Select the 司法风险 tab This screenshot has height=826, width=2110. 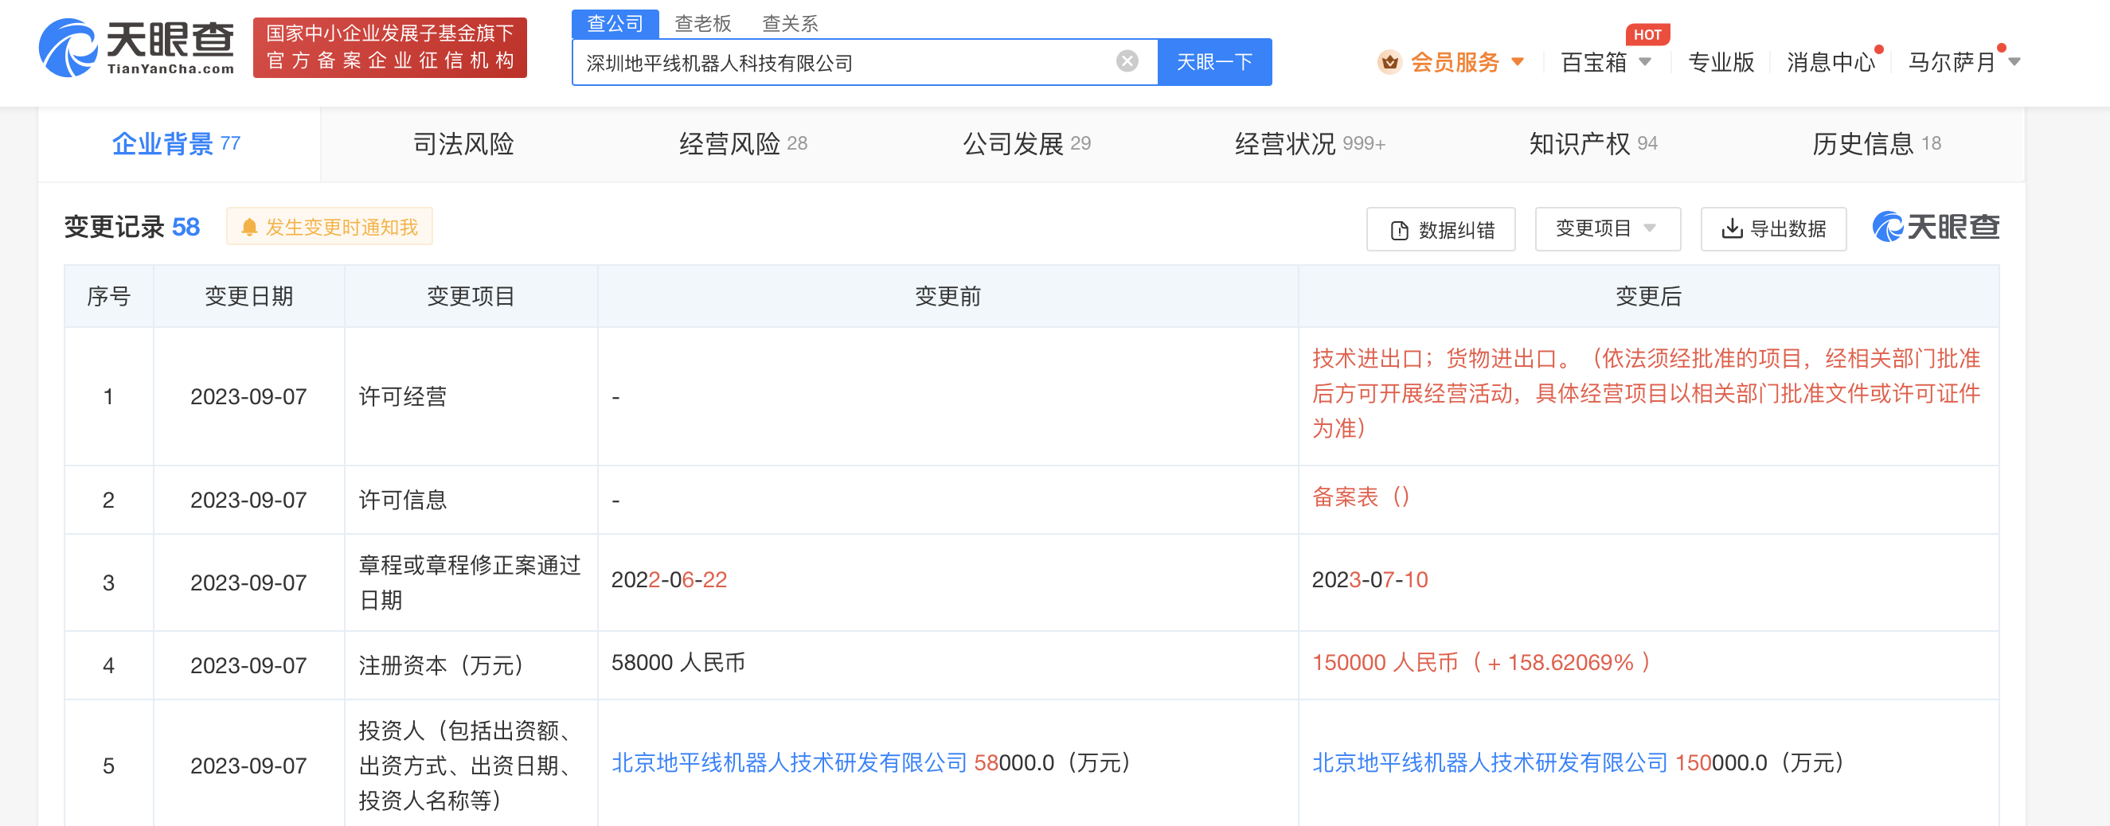463,144
